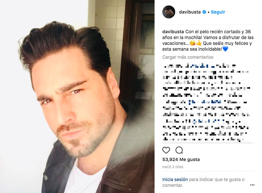The width and height of the screenshot is (262, 193).
Task: Open the three-dot more options menu
Action: (252, 185)
